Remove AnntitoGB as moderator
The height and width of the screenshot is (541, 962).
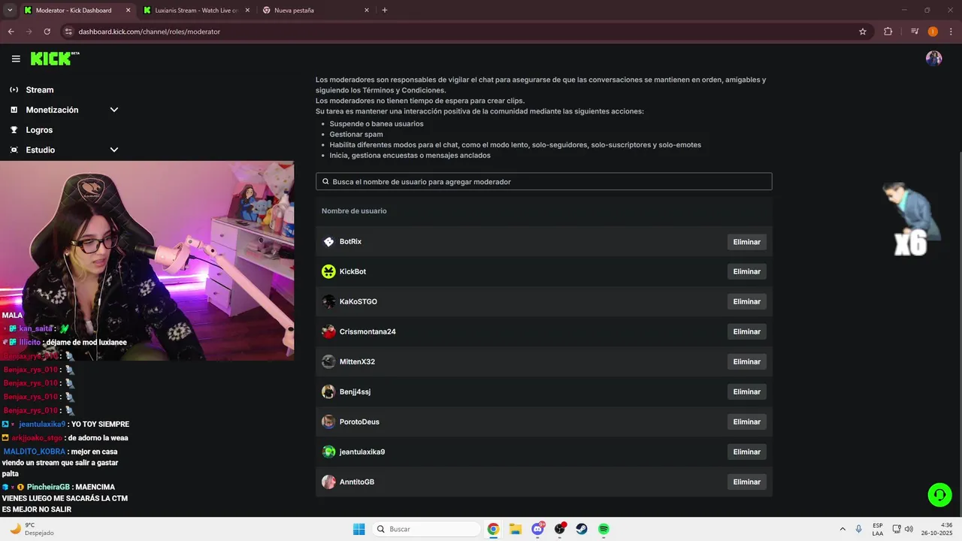click(746, 482)
